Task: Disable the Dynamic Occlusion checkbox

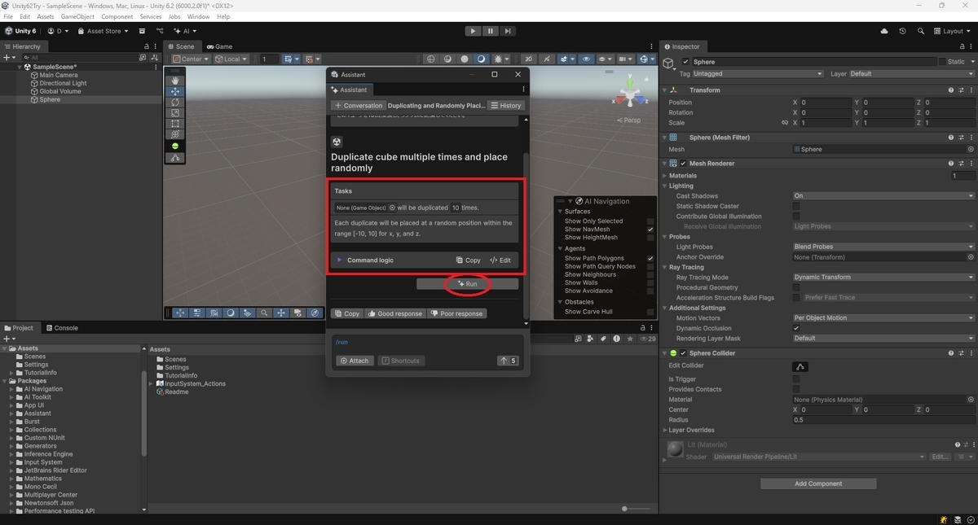Action: pos(796,328)
